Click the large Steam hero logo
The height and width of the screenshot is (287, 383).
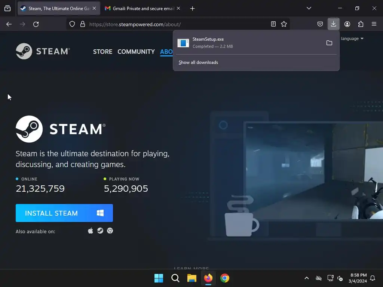click(x=61, y=129)
